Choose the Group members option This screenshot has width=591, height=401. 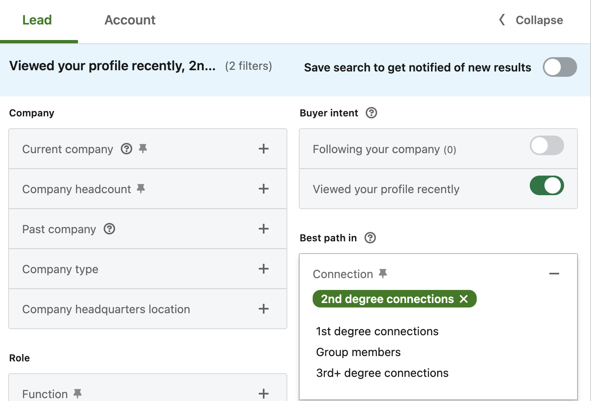point(358,352)
